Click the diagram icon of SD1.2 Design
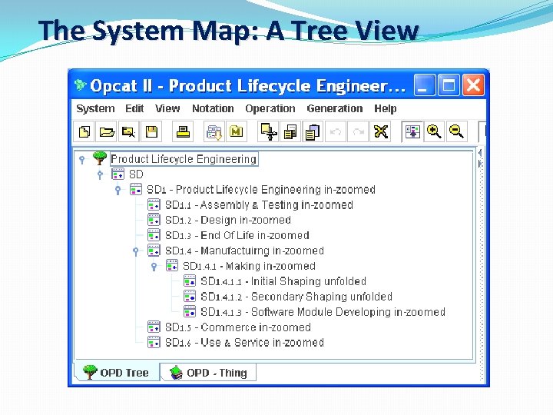 point(154,220)
